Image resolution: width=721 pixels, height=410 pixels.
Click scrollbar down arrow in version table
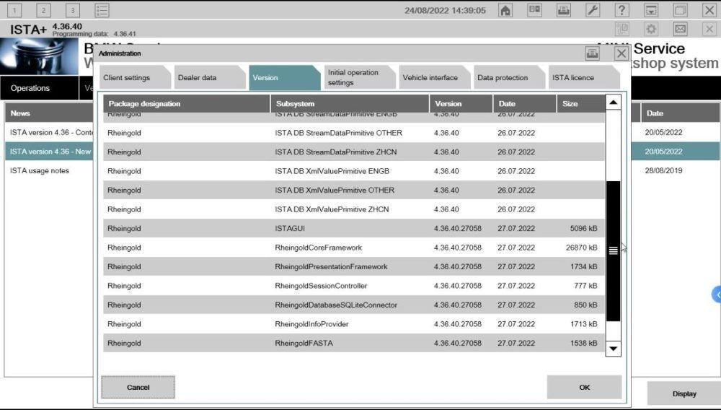(x=613, y=349)
